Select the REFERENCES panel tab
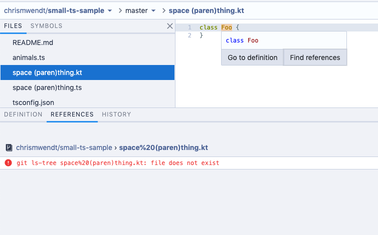 (x=72, y=114)
